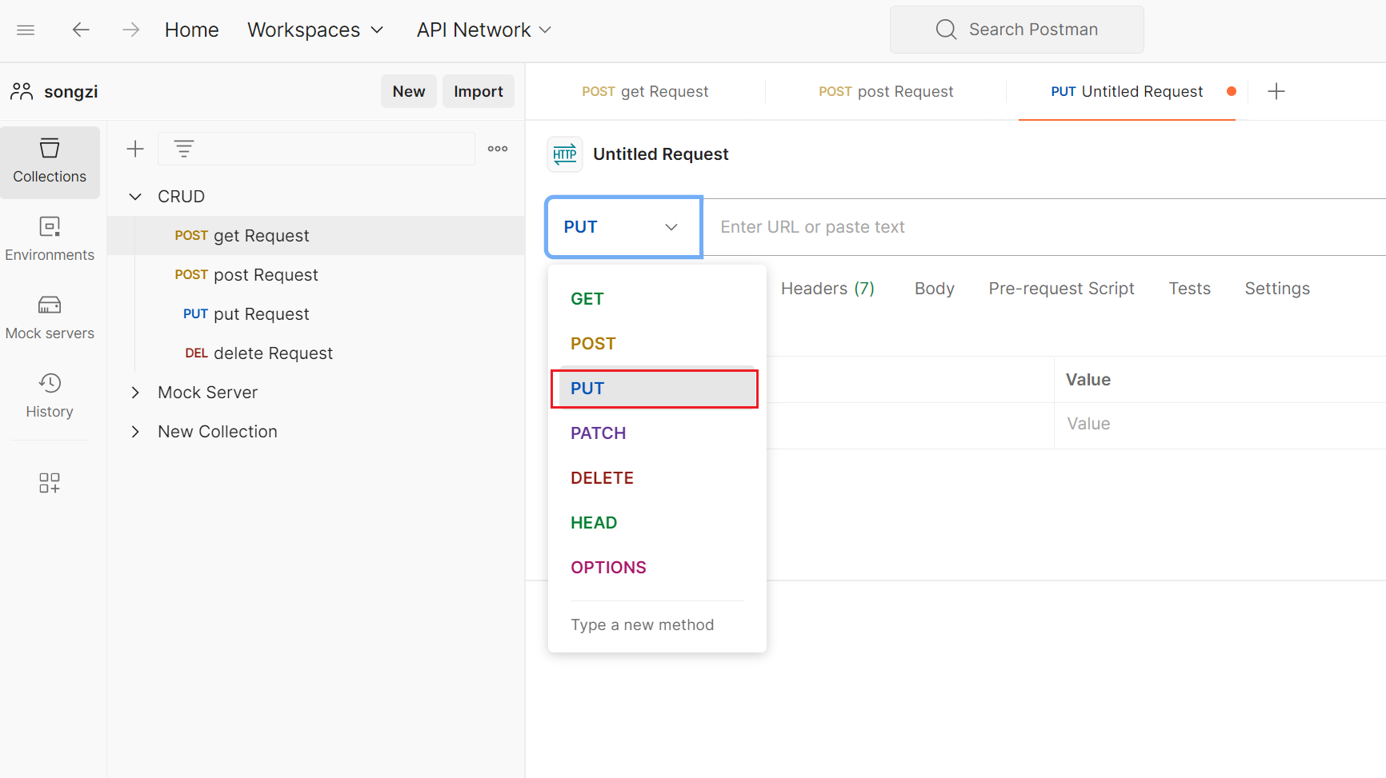Screen dimensions: 1386x778
Task: Open the hamburger menu icon
Action: point(26,30)
